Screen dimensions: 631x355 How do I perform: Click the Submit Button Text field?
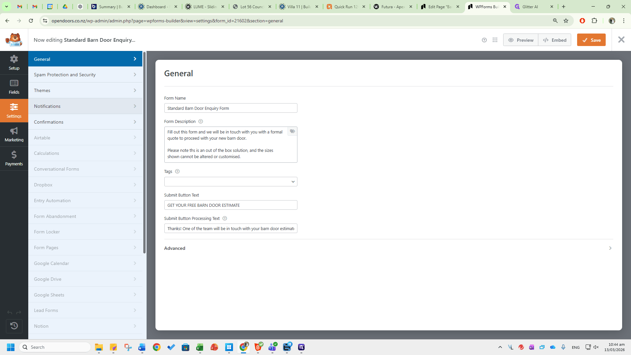click(231, 205)
